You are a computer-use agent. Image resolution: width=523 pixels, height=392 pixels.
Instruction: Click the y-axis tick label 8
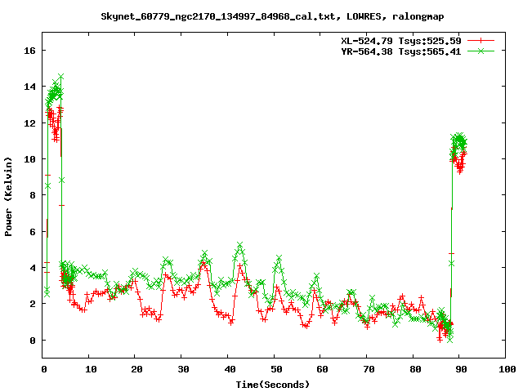33,195
